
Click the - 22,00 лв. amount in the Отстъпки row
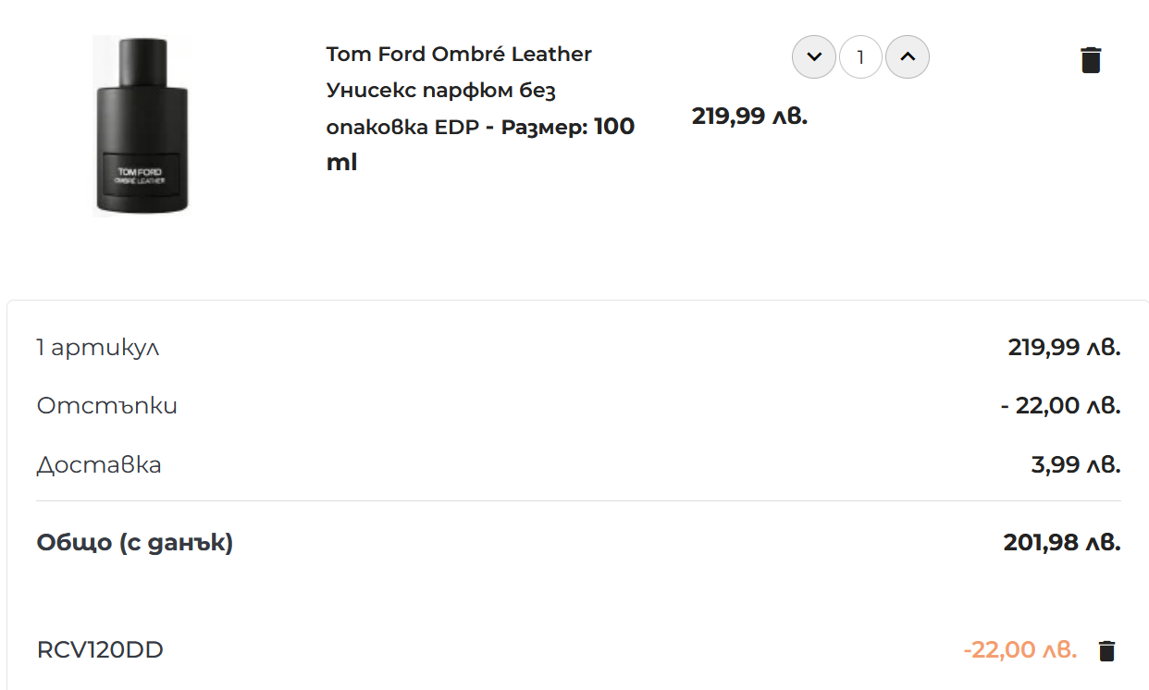[x=1061, y=405]
